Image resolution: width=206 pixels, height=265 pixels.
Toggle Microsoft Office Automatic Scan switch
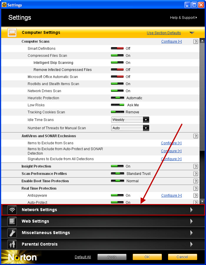[x=117, y=77]
